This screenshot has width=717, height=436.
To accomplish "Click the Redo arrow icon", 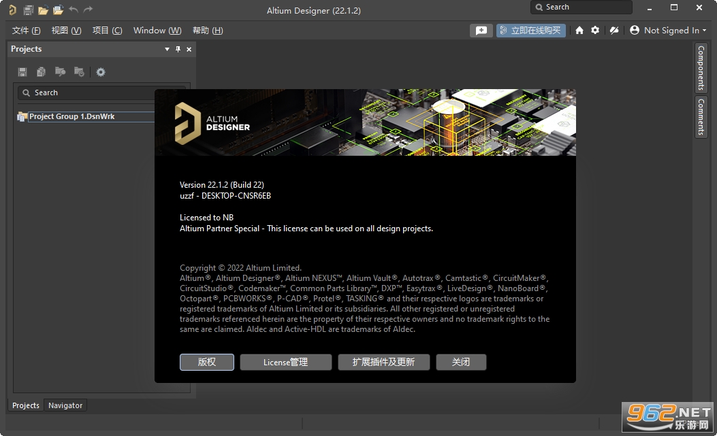I will point(89,9).
